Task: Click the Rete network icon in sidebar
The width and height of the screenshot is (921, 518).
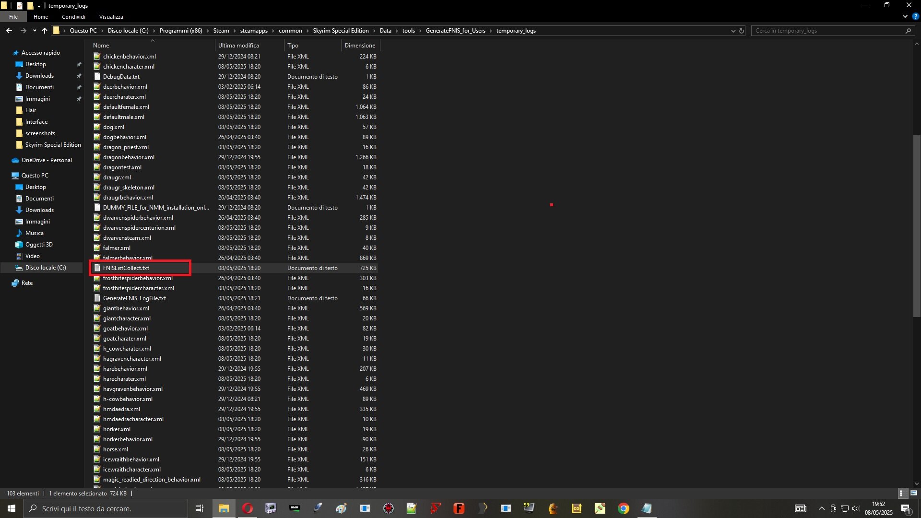Action: click(16, 283)
